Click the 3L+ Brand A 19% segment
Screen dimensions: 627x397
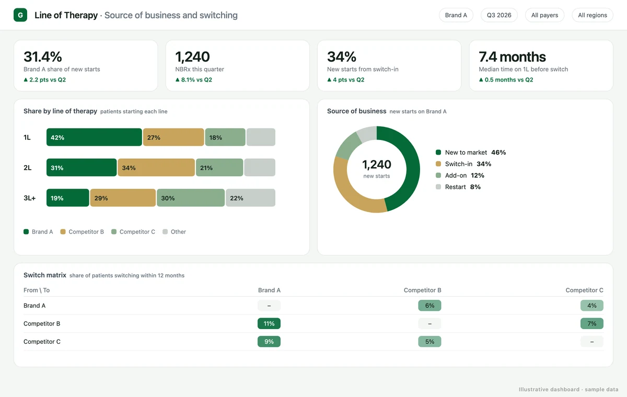[x=68, y=198]
